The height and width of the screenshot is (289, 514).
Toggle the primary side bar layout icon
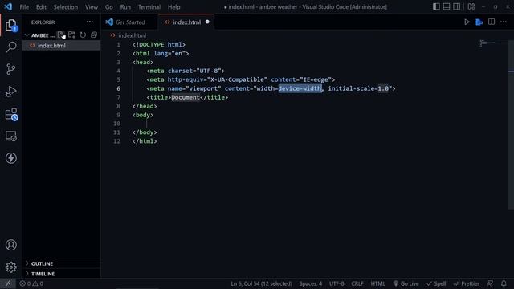[x=436, y=6]
